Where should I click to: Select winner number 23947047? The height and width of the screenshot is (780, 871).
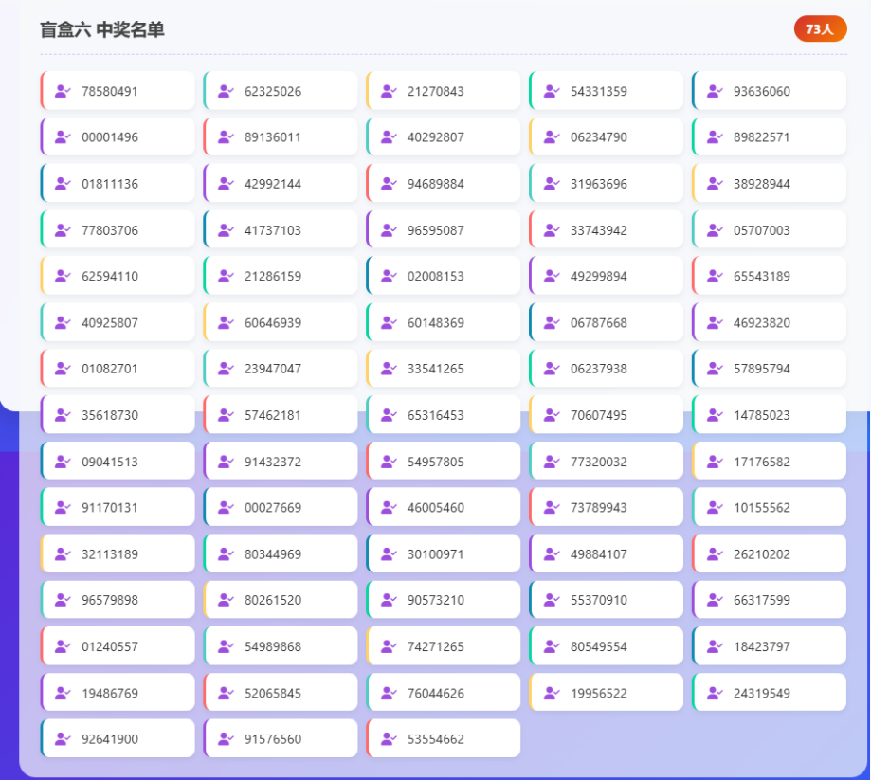281,369
